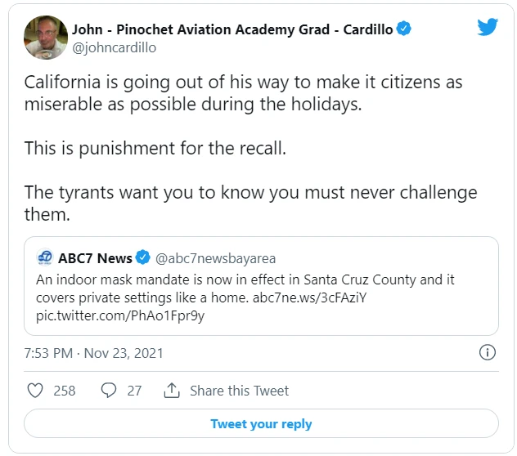Open John Cardillo's profile picture

[x=46, y=38]
